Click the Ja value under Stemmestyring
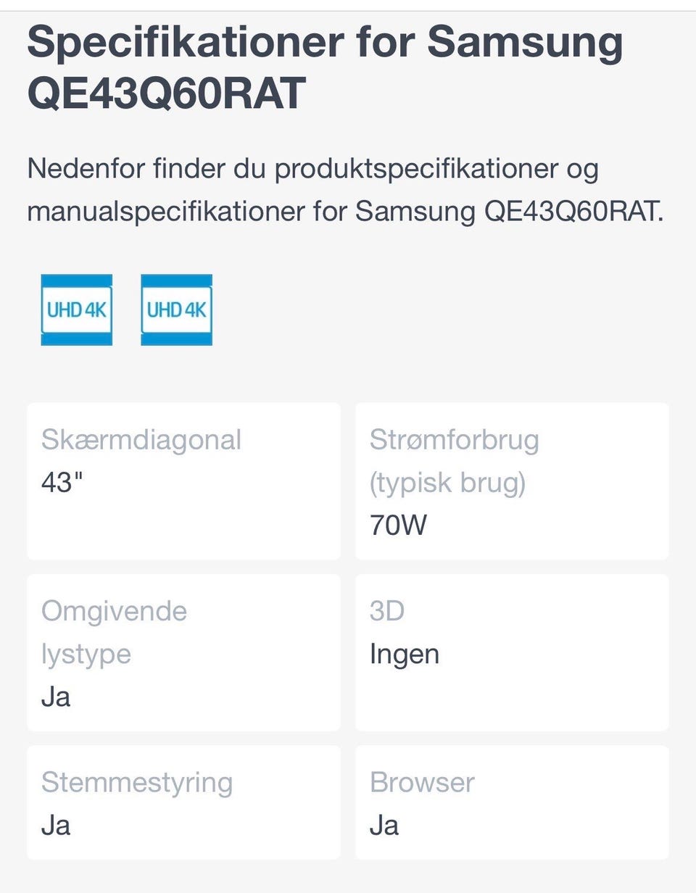 [56, 825]
